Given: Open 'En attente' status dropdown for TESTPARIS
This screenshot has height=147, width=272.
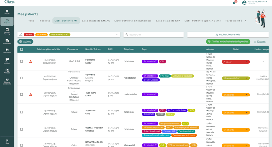Looking at the screenshot, I should pyautogui.click(x=236, y=113).
